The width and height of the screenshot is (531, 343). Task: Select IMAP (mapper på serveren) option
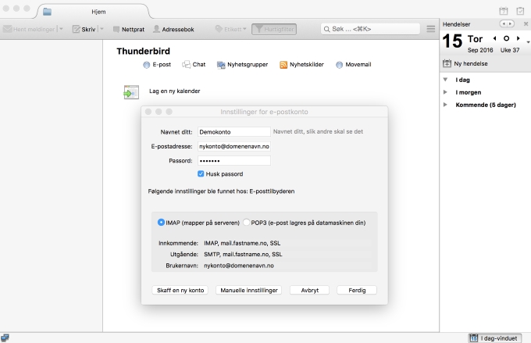point(161,223)
